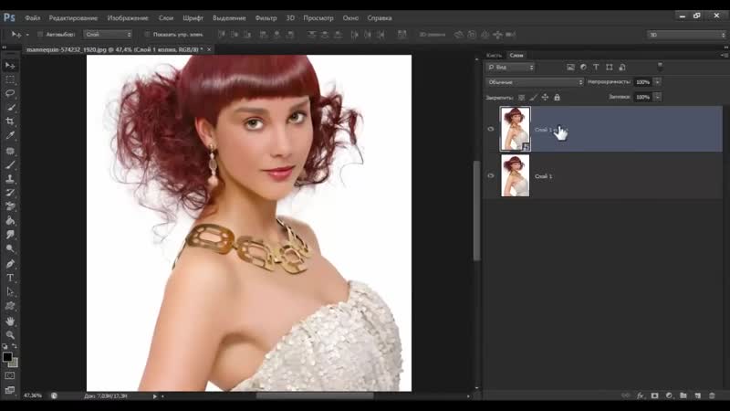Image resolution: width=730 pixels, height=411 pixels.
Task: Select the History Brush tool
Action: pyautogui.click(x=10, y=193)
